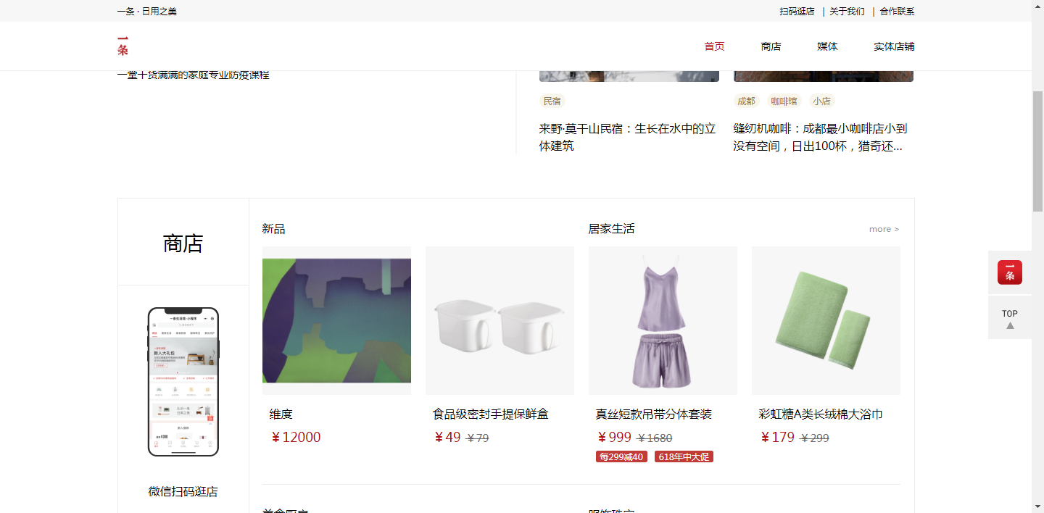The image size is (1044, 513).
Task: Open the 维度 product image
Action: 336,320
